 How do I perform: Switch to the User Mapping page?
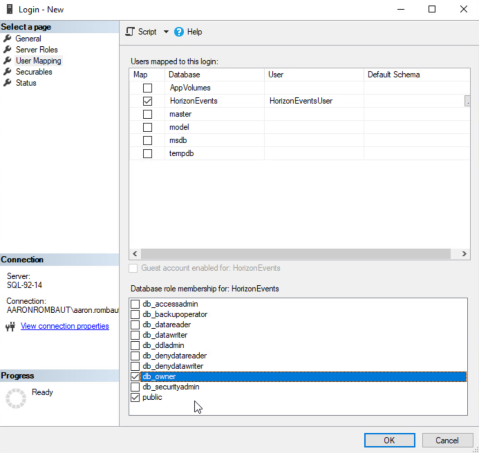point(38,61)
